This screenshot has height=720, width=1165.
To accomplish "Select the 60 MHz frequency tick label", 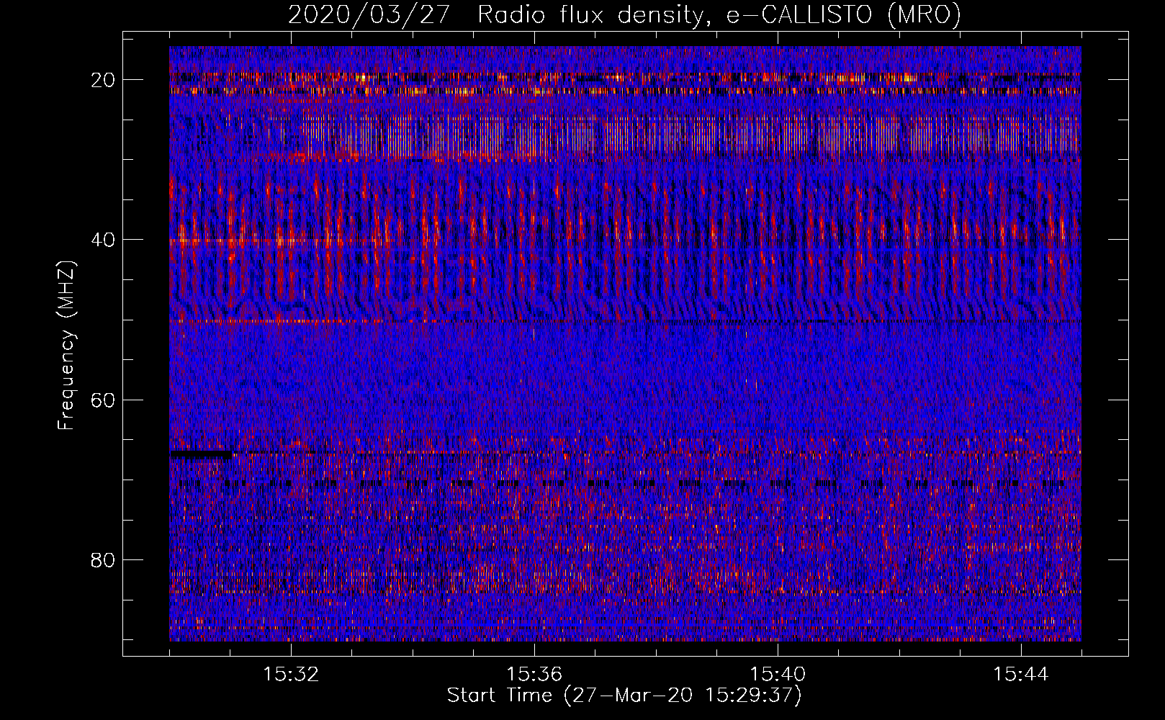I will [x=104, y=400].
